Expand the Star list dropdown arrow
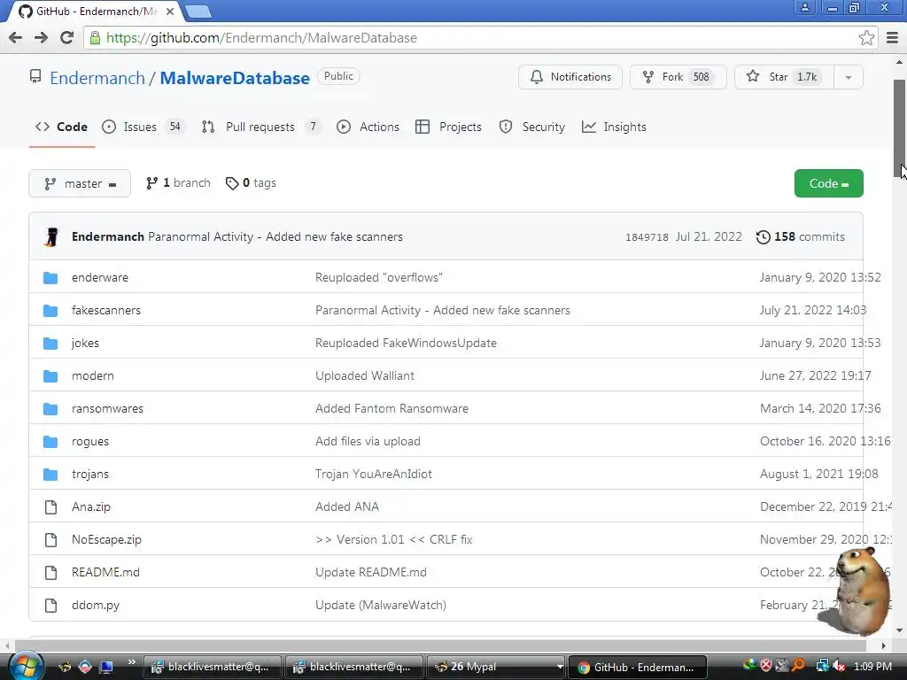This screenshot has width=907, height=680. point(849,77)
